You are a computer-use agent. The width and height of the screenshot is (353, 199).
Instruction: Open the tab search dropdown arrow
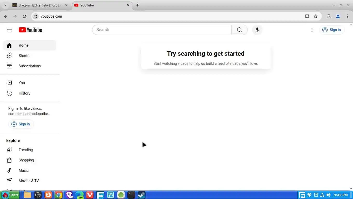[5, 5]
